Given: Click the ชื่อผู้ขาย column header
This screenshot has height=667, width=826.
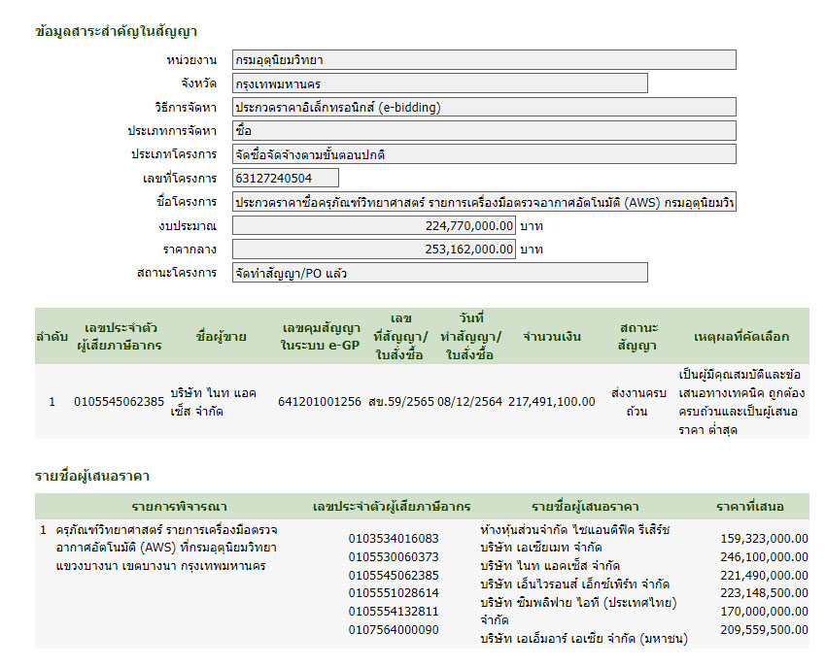Looking at the screenshot, I should point(221,336).
